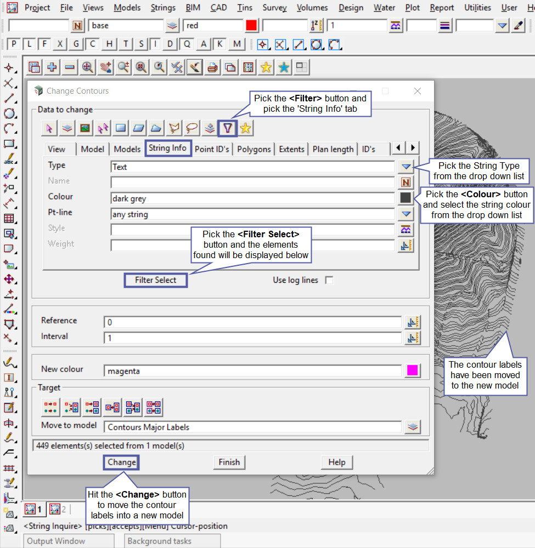Screen dimensions: 535x548
Task: Click the measure icon beside Reference field
Action: pyautogui.click(x=413, y=322)
